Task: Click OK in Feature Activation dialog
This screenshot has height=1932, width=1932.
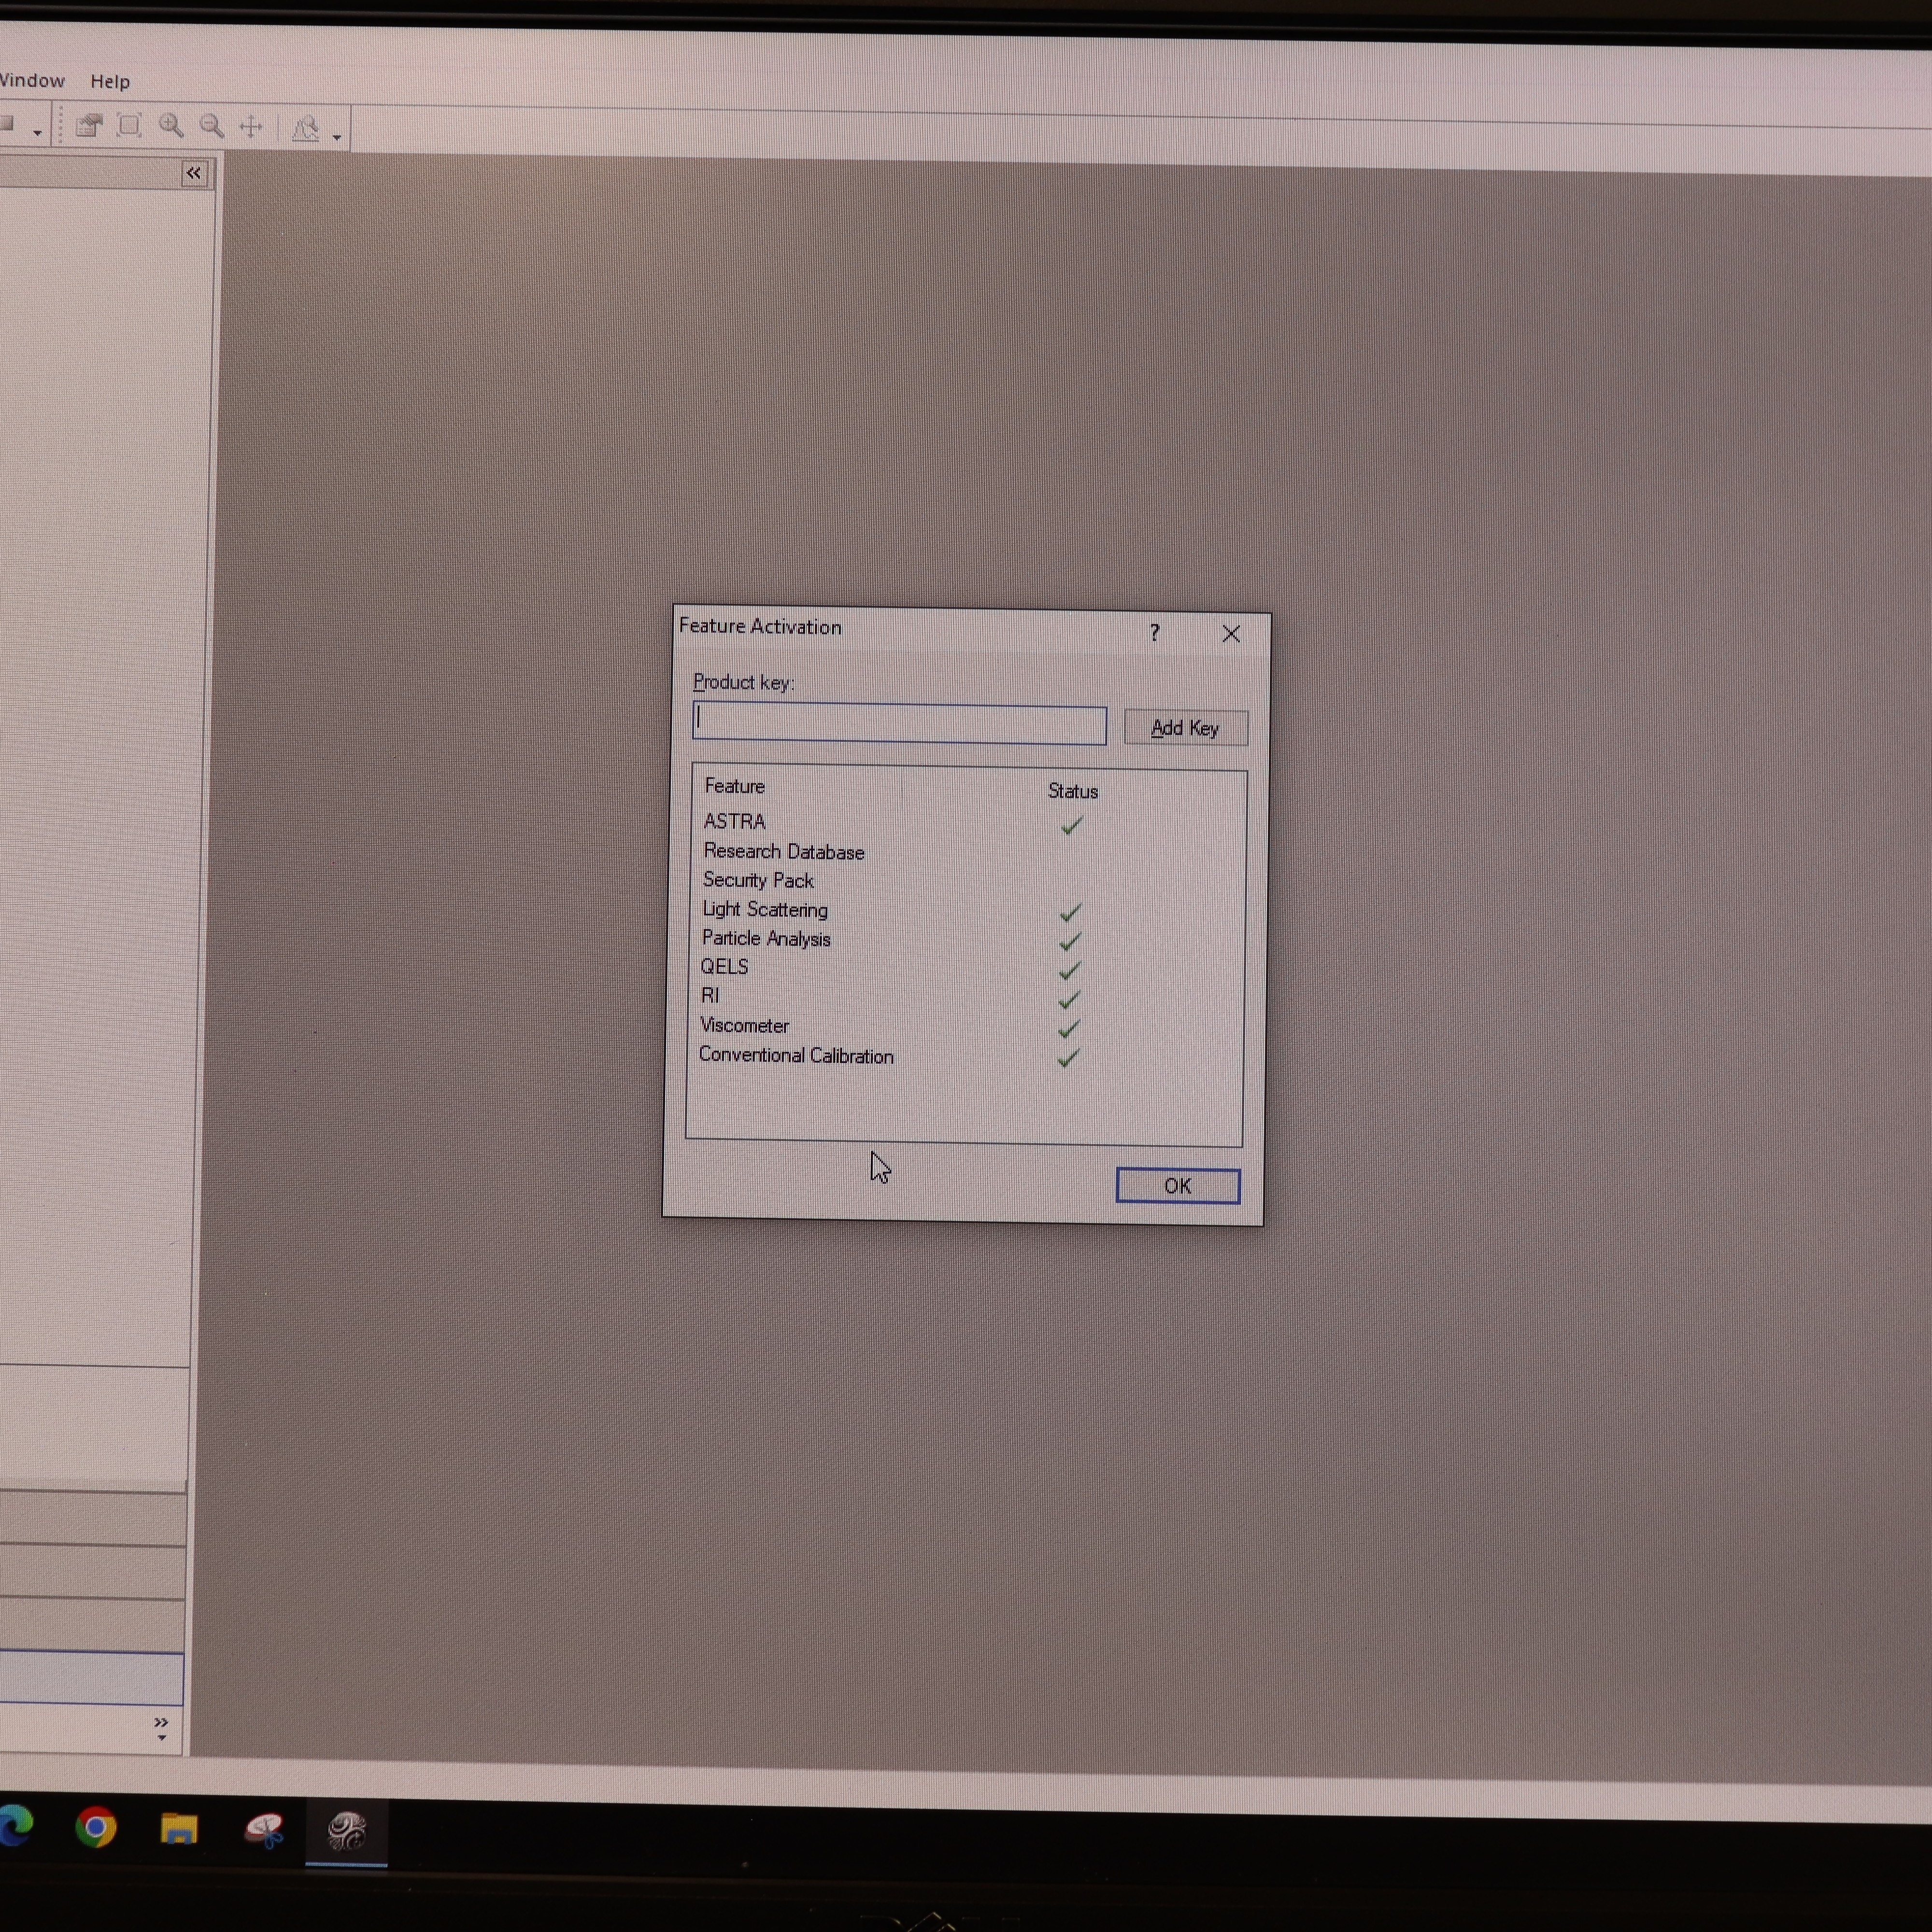Action: coord(1177,1186)
